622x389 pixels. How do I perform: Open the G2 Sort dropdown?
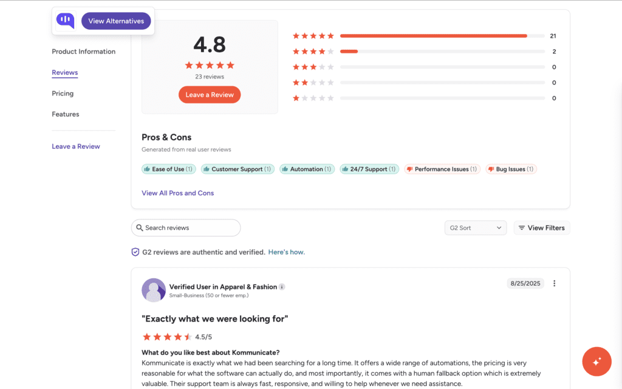point(476,227)
